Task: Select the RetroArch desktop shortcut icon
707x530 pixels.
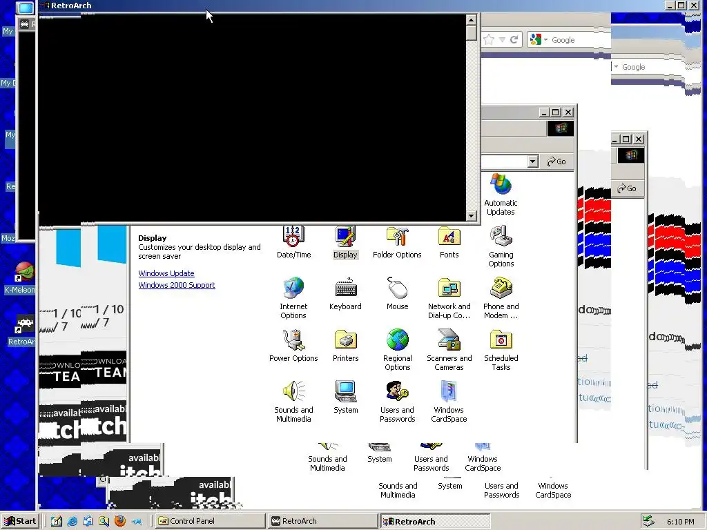Action: [x=21, y=330]
